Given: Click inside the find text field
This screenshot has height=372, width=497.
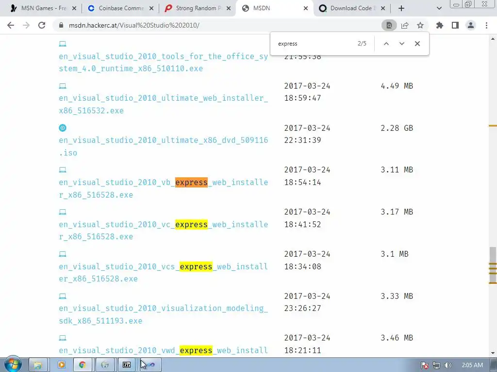Looking at the screenshot, I should click(314, 44).
